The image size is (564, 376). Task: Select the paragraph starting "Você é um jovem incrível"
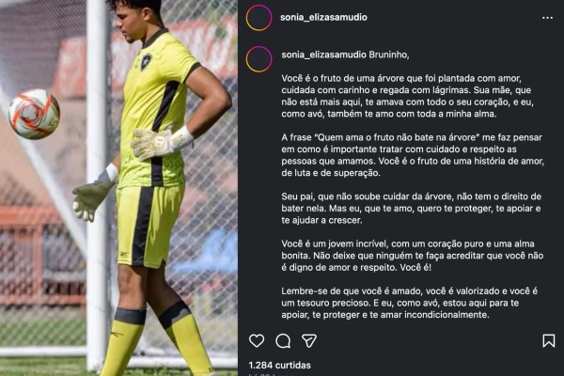(x=413, y=256)
